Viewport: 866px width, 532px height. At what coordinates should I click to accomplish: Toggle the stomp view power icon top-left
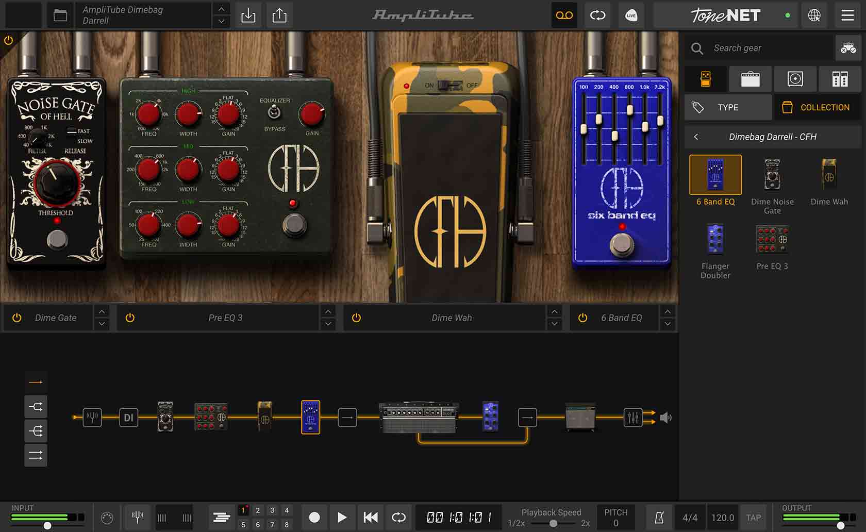[x=8, y=40]
